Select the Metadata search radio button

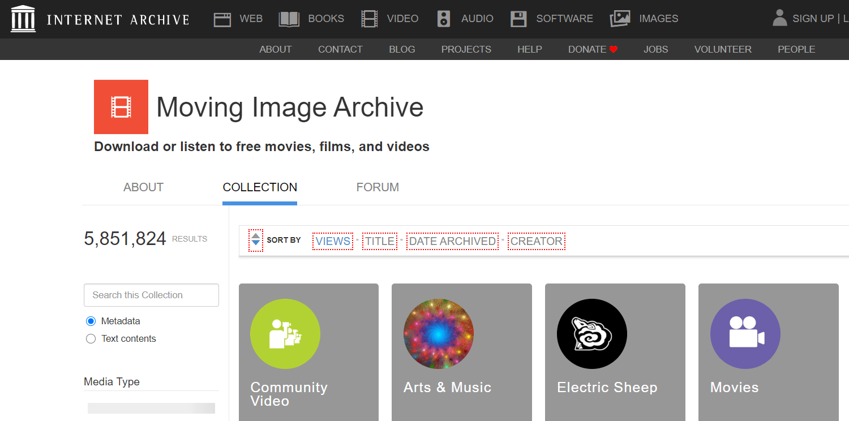tap(91, 321)
